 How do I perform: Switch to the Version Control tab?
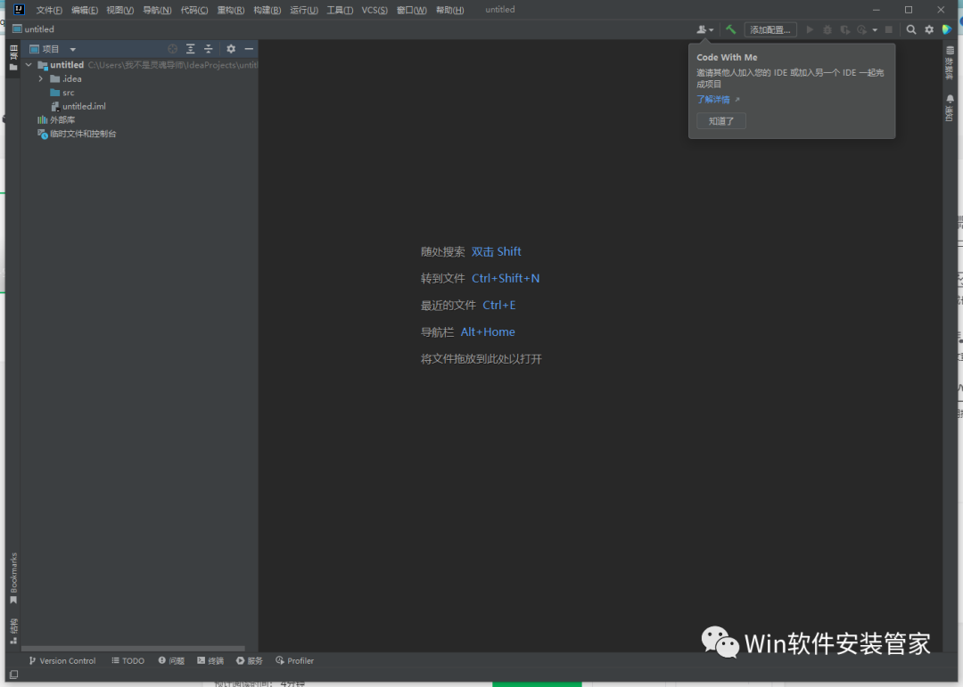click(x=62, y=661)
